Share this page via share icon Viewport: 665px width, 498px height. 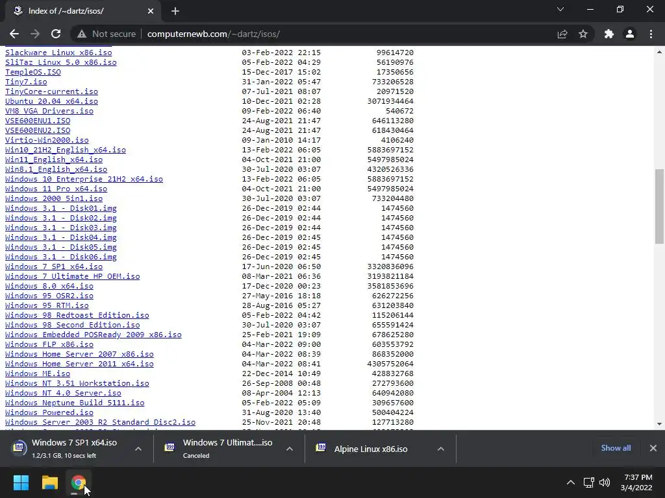(x=562, y=34)
